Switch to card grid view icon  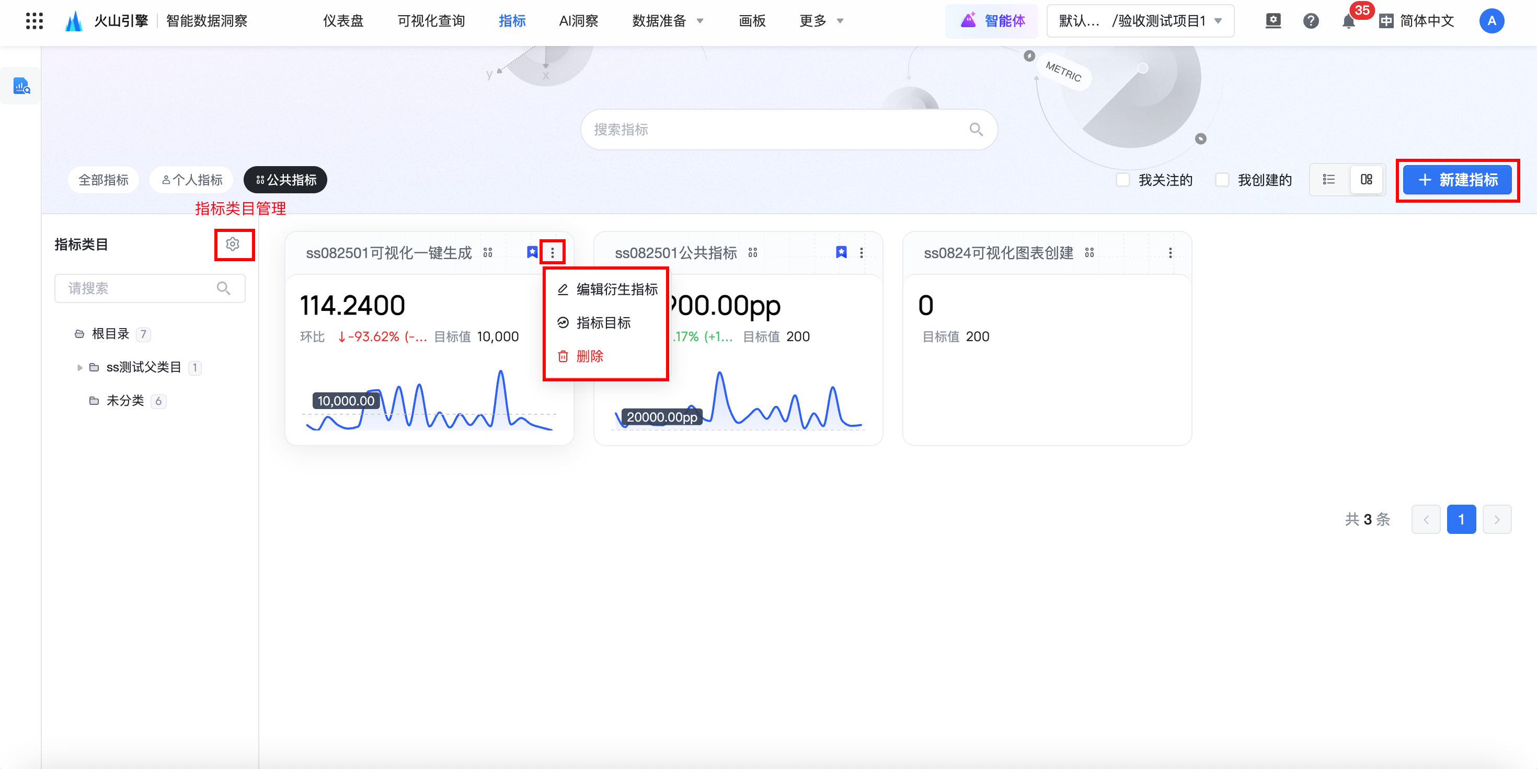(1367, 179)
